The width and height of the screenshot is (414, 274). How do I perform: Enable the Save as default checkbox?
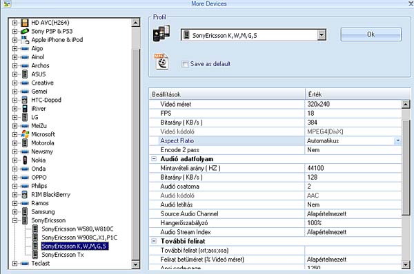point(185,64)
